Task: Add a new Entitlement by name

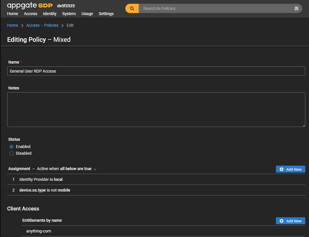Action: tap(291, 221)
